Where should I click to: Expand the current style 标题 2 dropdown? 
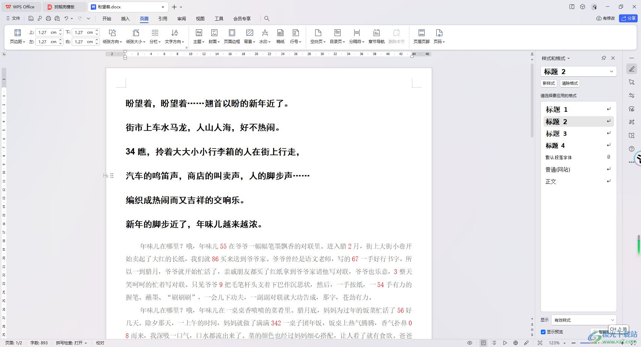(611, 71)
